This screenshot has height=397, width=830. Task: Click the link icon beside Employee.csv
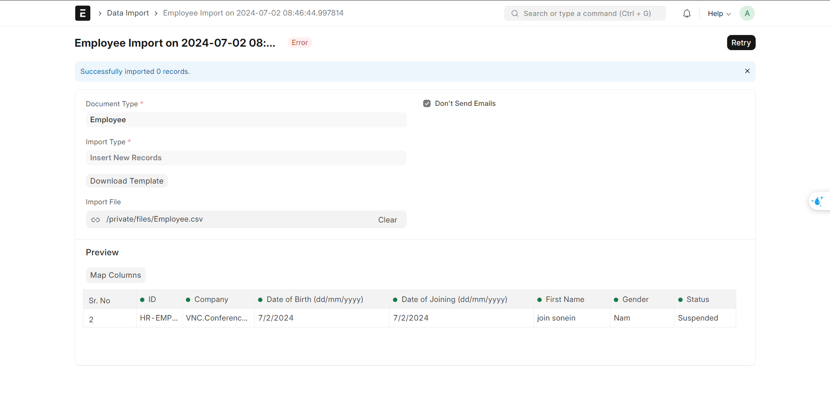coord(96,220)
